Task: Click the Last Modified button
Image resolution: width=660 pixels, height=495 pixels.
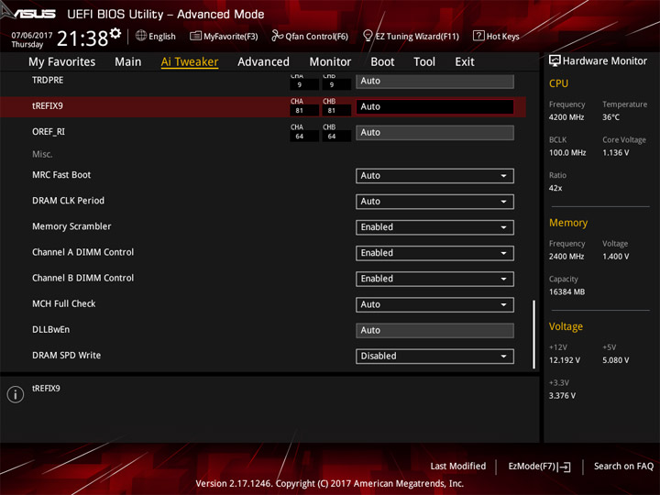Action: point(458,466)
